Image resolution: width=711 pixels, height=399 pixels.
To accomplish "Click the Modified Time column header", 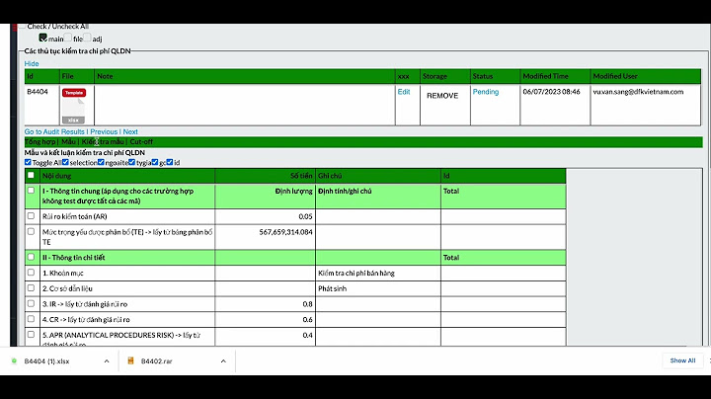I will pos(555,76).
